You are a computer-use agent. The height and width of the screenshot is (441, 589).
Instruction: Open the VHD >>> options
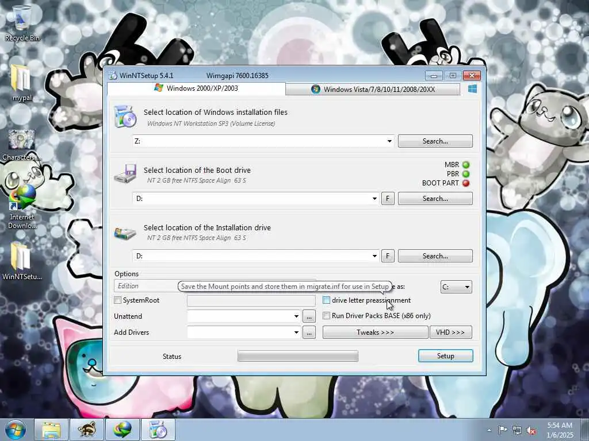tap(451, 332)
